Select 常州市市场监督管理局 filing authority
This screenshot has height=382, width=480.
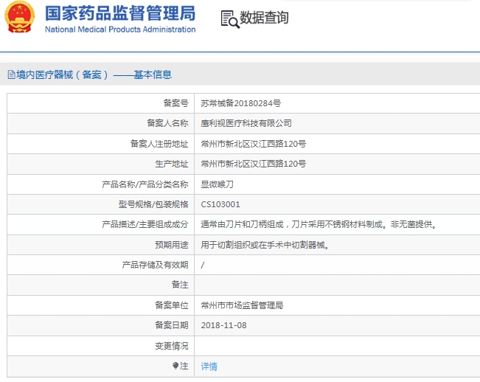click(x=242, y=305)
